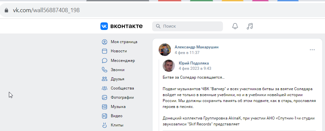The height and width of the screenshot is (131, 325).
Task: Click the Сообщества groups icon
Action: click(x=104, y=88)
